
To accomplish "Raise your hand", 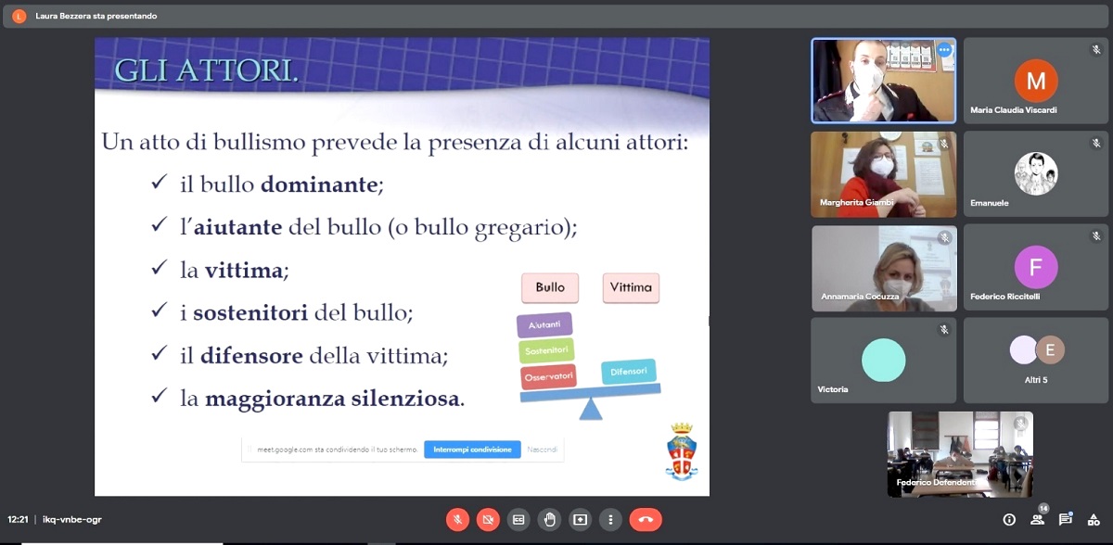I will pos(549,519).
